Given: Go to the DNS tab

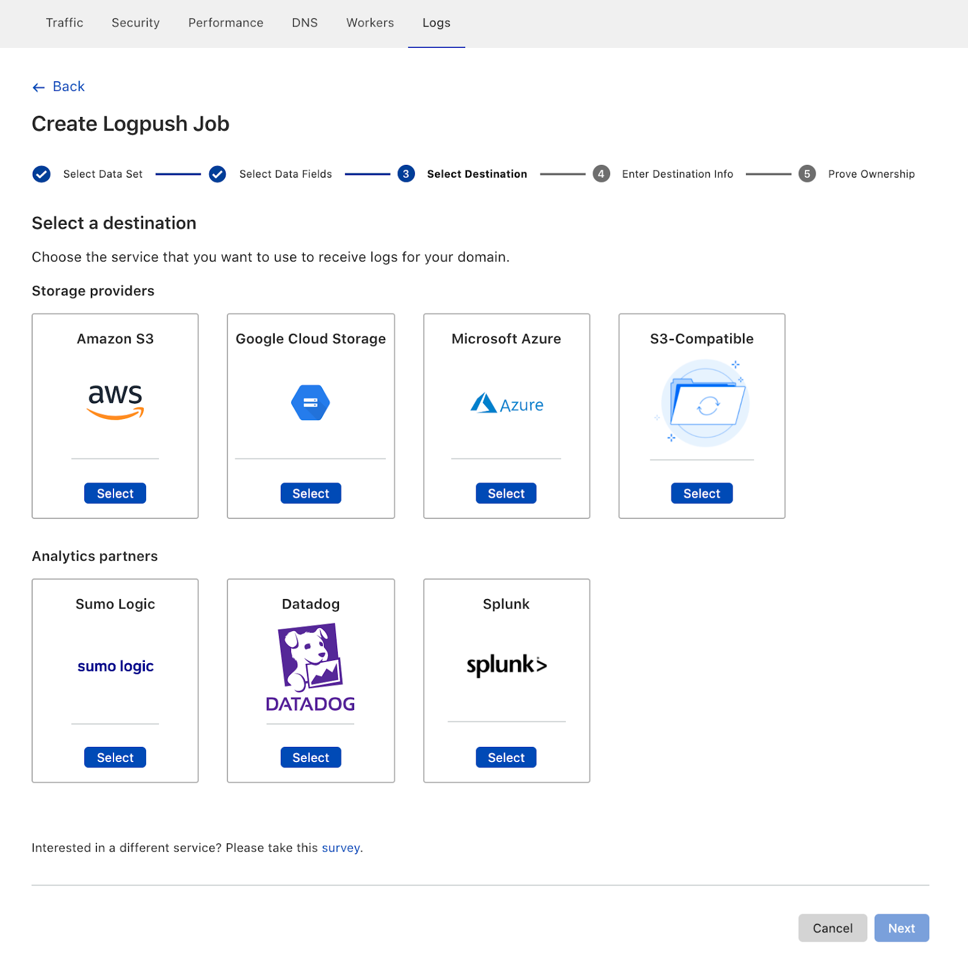Looking at the screenshot, I should (304, 23).
